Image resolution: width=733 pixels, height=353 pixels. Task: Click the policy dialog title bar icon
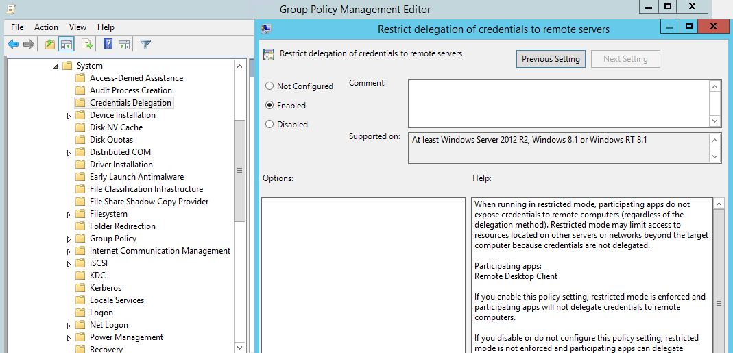coord(267,29)
